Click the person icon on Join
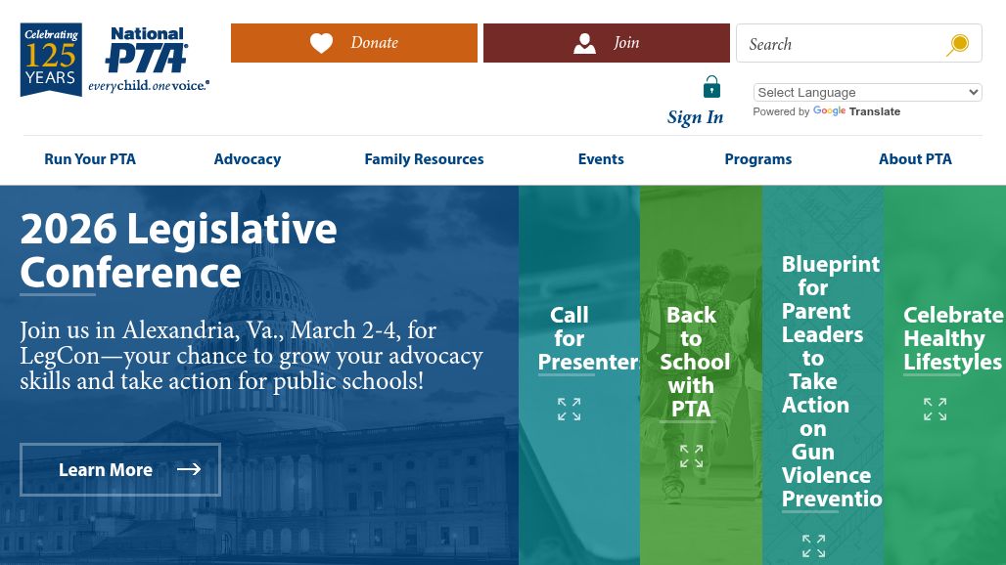 584,43
